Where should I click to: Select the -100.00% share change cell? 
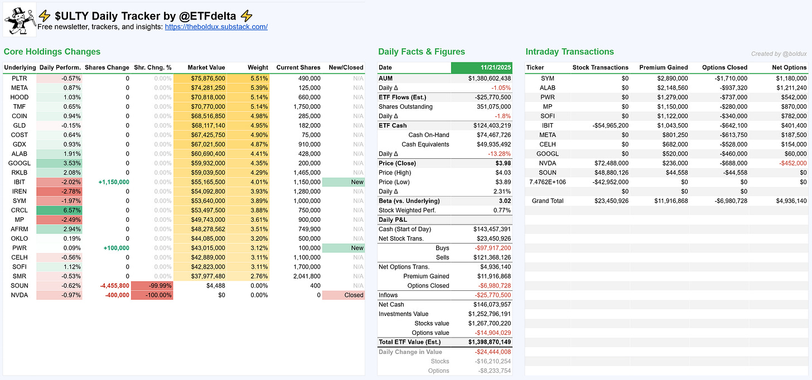click(x=152, y=295)
